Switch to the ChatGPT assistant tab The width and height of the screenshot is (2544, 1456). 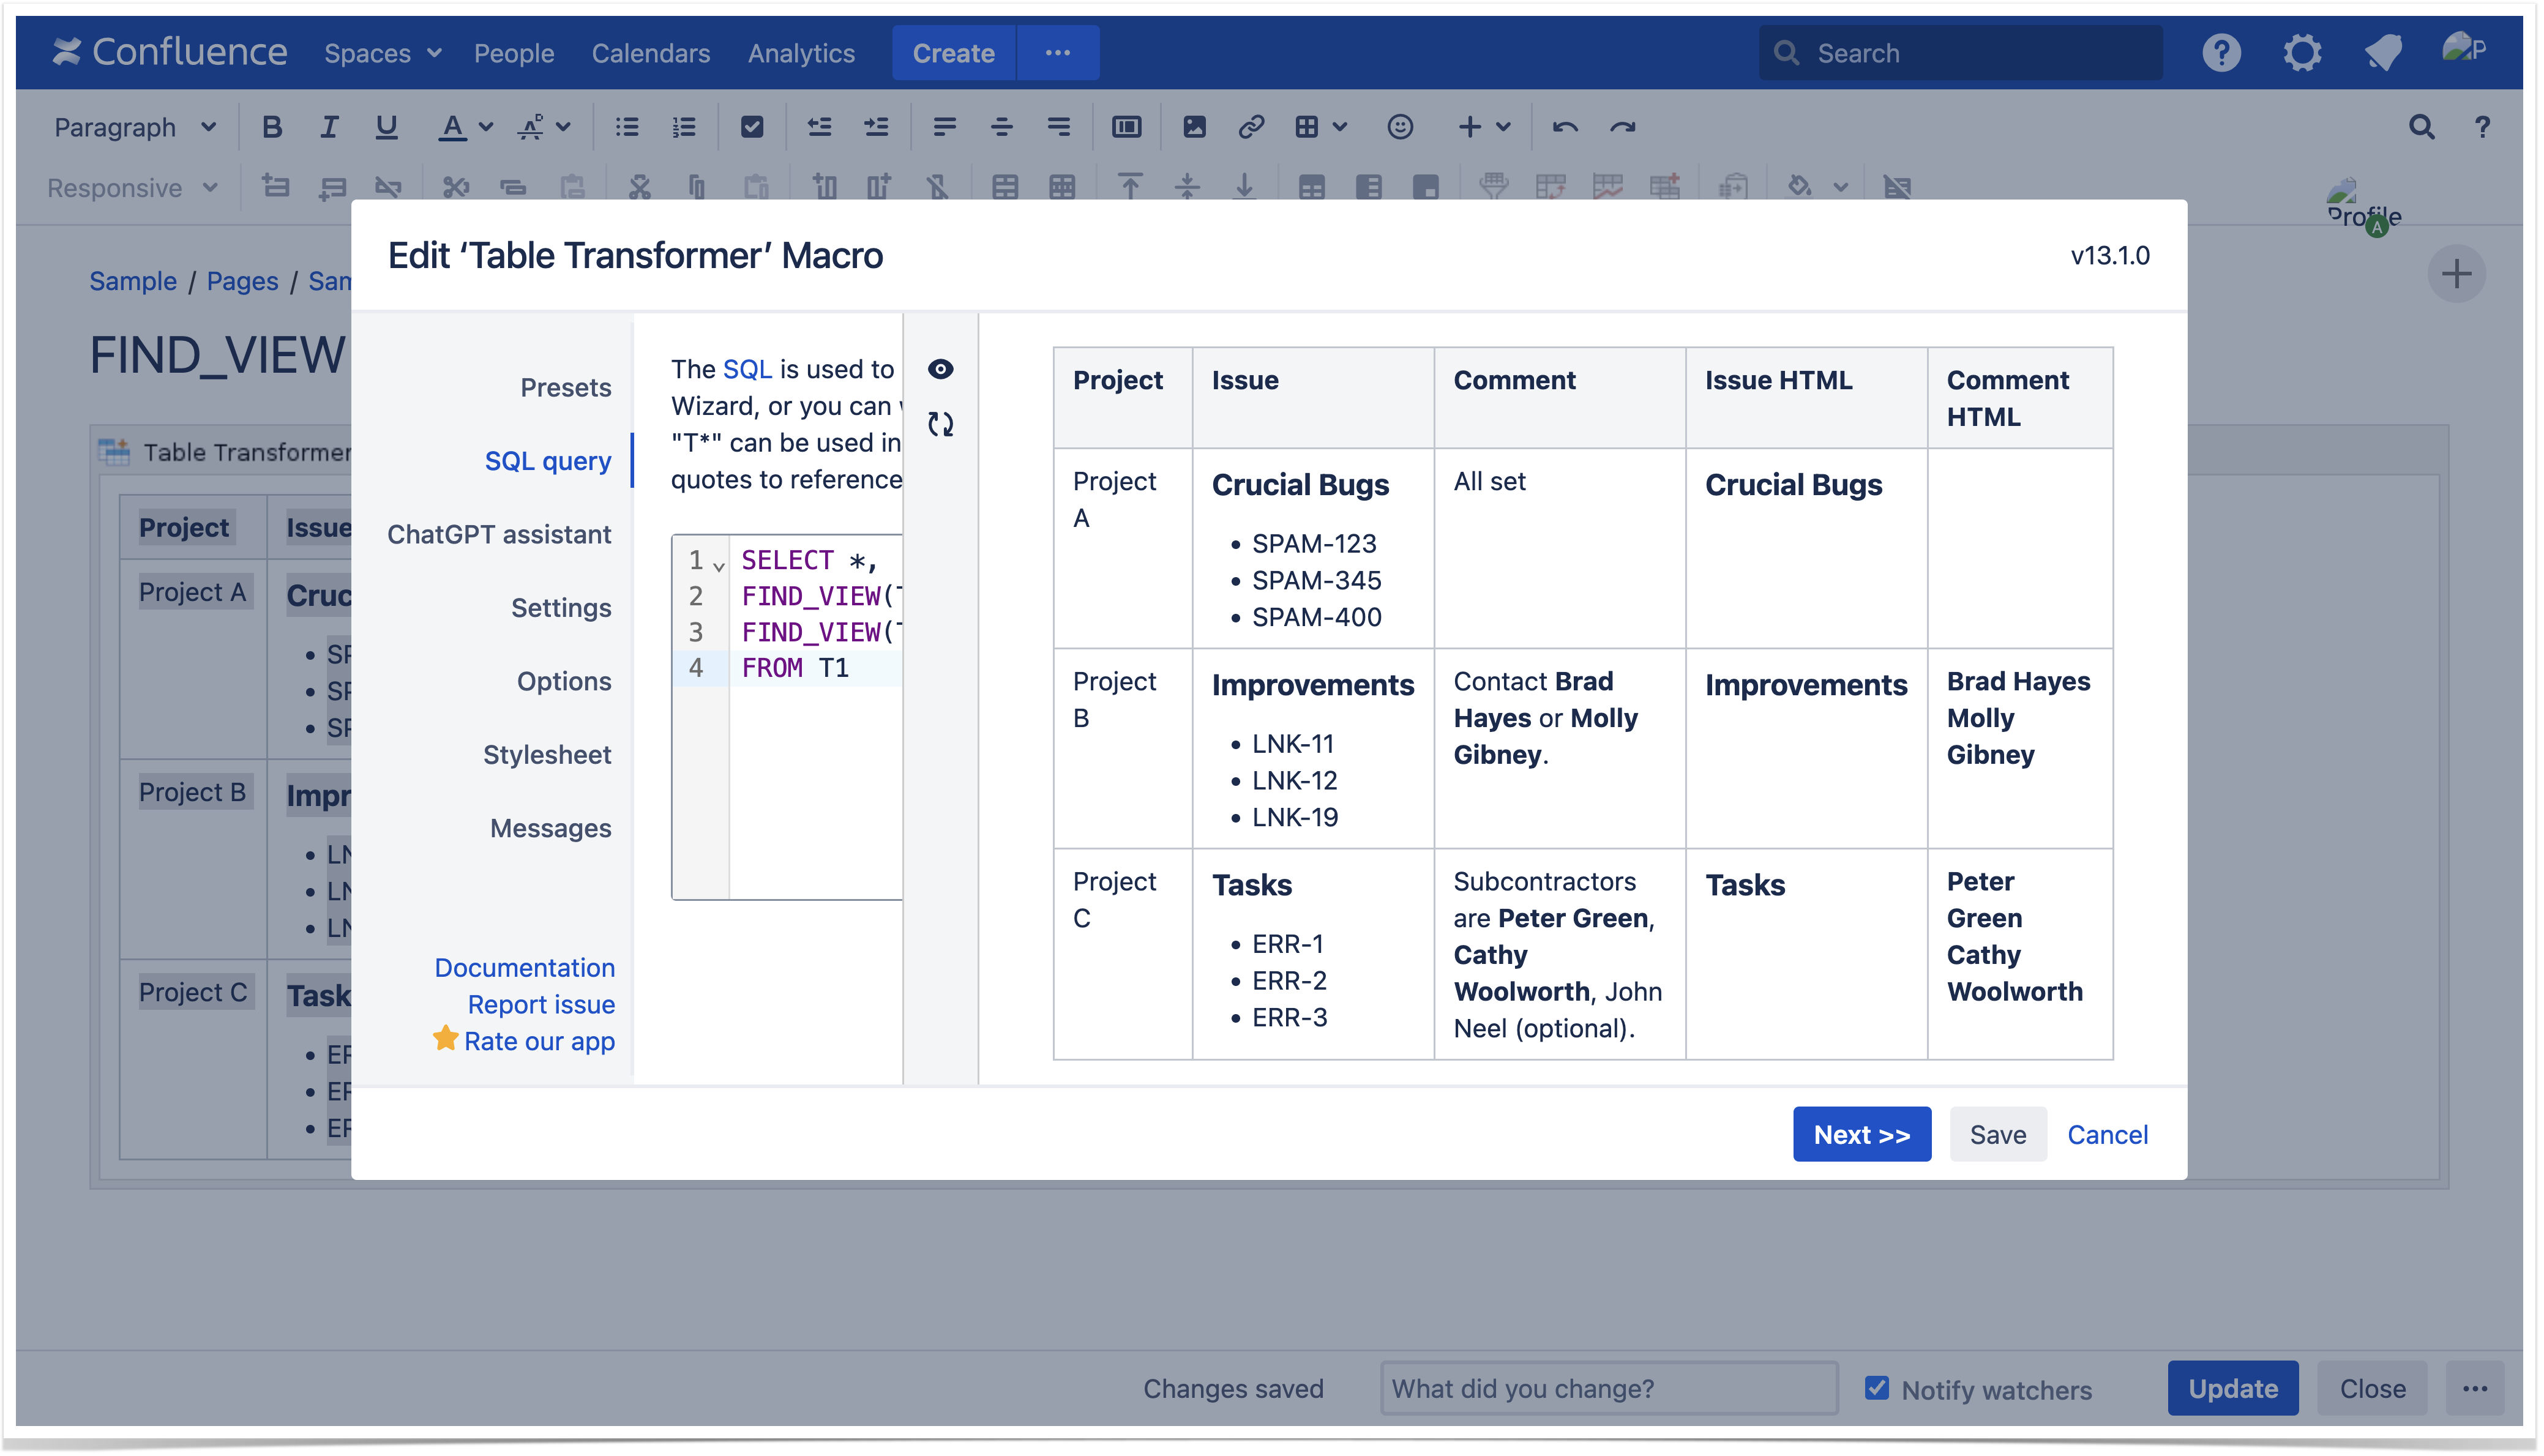498,534
